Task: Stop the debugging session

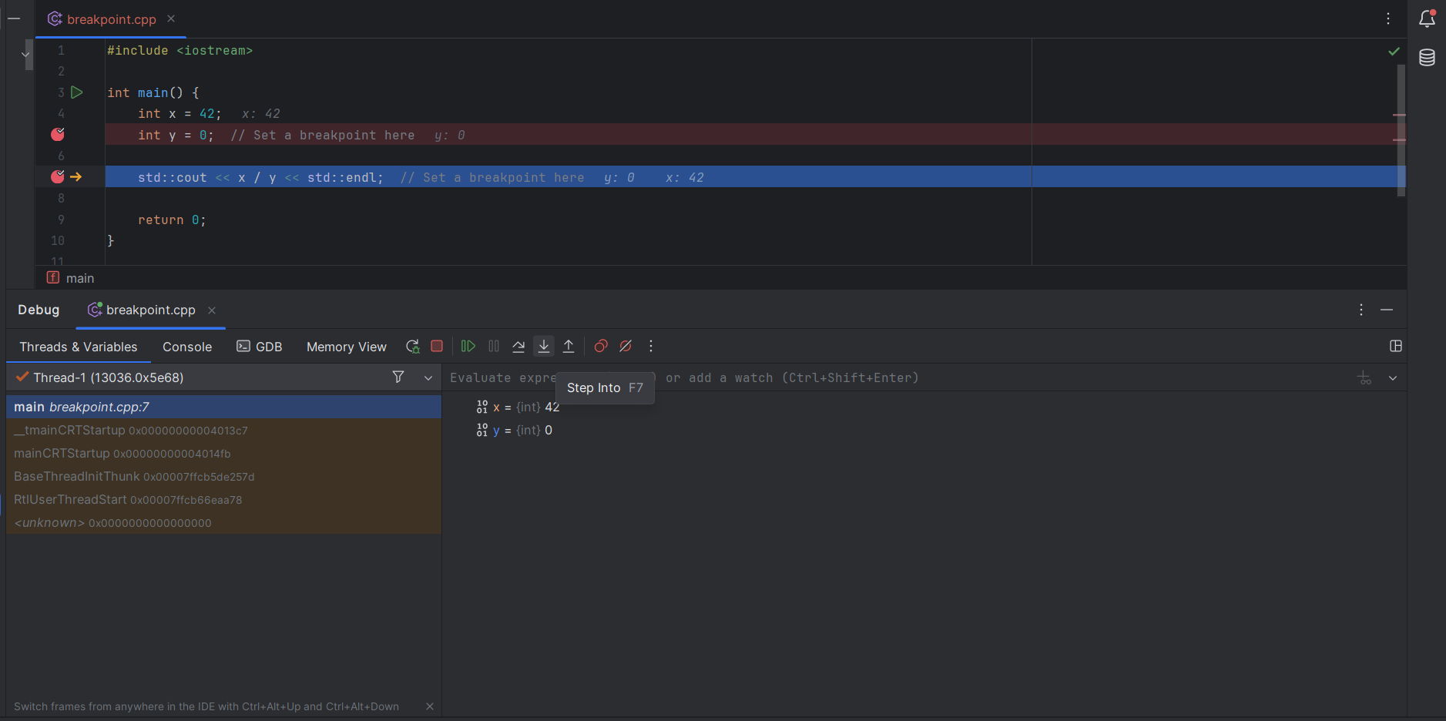Action: 437,347
